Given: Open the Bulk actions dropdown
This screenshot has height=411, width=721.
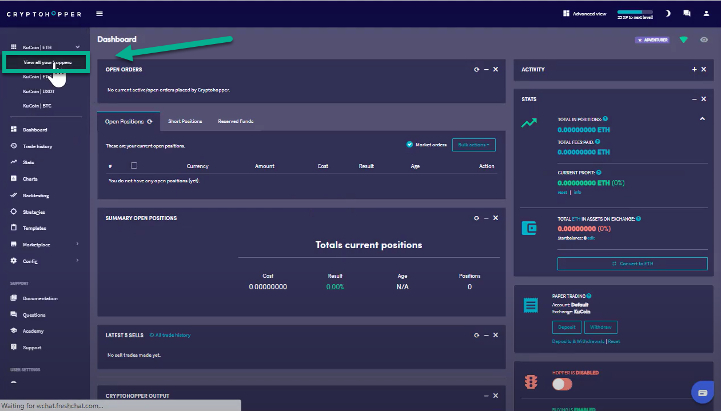Looking at the screenshot, I should [x=473, y=145].
